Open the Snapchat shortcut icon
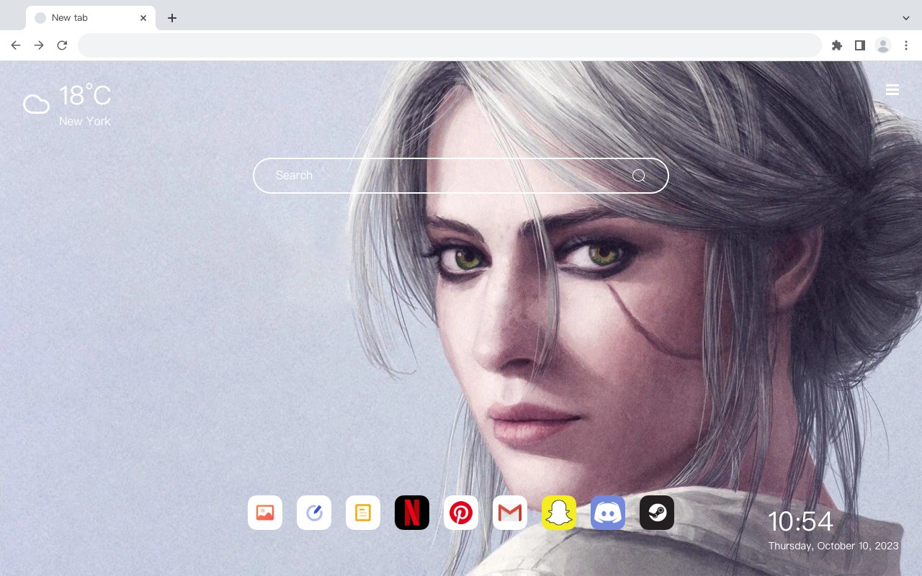The height and width of the screenshot is (576, 922). (559, 513)
